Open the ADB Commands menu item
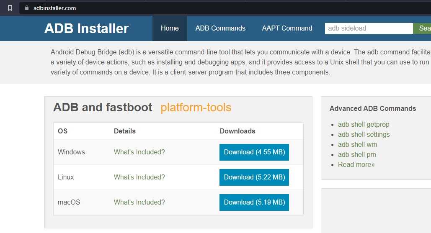Image resolution: width=431 pixels, height=233 pixels. [220, 28]
